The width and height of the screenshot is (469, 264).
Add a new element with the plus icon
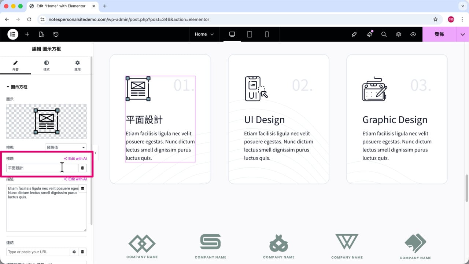coord(27,34)
